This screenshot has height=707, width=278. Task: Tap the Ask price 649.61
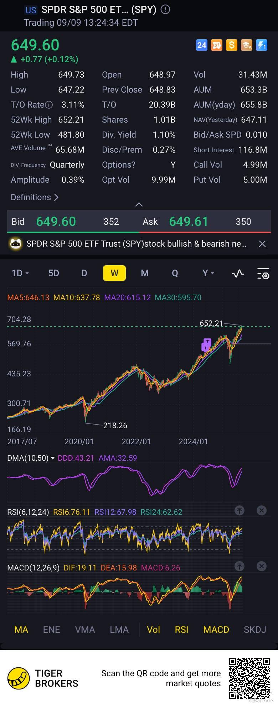tap(189, 222)
